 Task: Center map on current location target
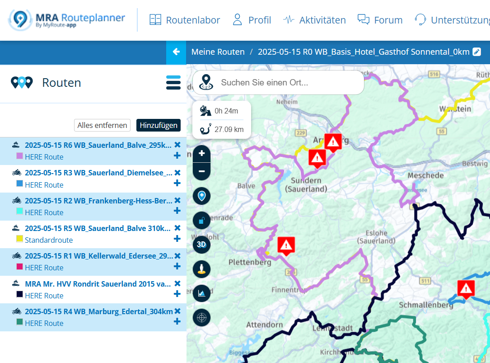point(201,317)
